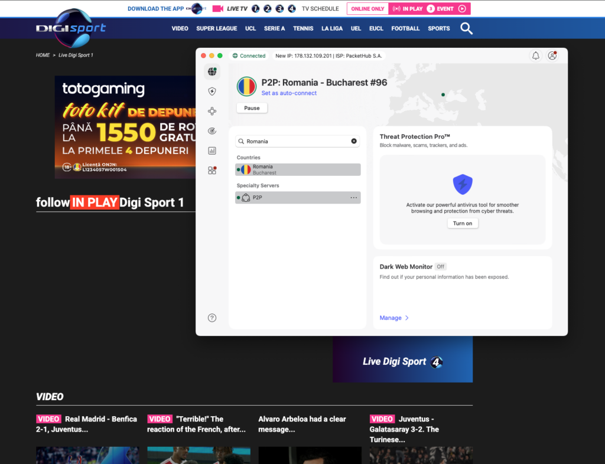Click In Play button in top bar

tap(408, 8)
